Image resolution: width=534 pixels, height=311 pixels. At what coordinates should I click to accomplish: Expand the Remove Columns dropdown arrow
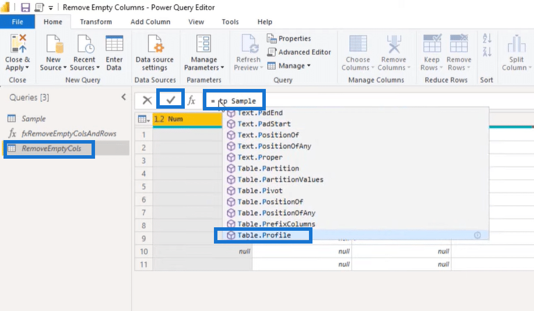(x=409, y=67)
